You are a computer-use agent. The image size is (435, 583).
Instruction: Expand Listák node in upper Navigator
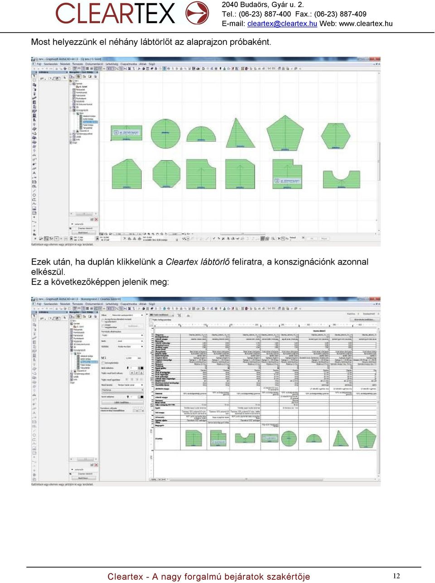tap(71, 137)
